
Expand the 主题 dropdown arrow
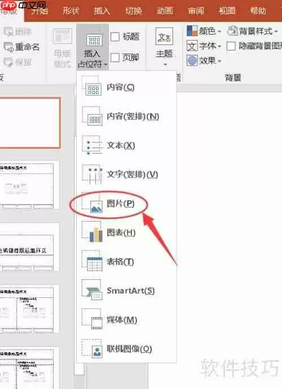tap(165, 65)
